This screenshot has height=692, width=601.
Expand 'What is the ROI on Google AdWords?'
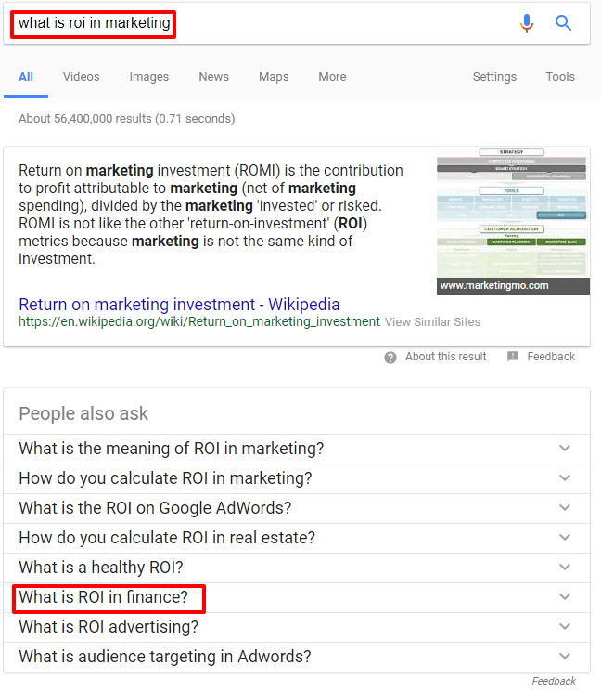(x=297, y=508)
